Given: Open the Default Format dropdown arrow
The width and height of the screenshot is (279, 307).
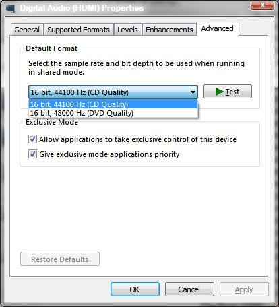Looking at the screenshot, I should (193, 92).
